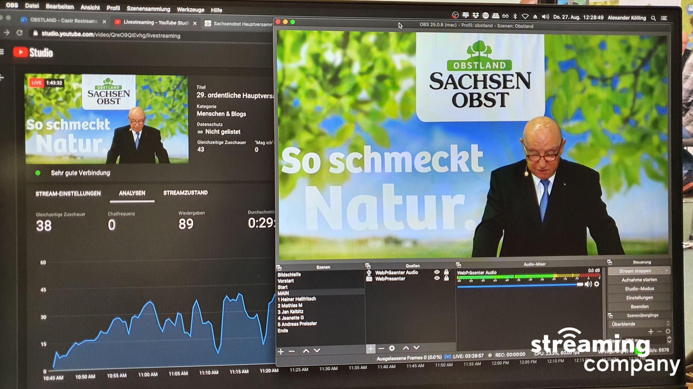Open transition properties gear icon
The height and width of the screenshot is (389, 693).
point(668,331)
